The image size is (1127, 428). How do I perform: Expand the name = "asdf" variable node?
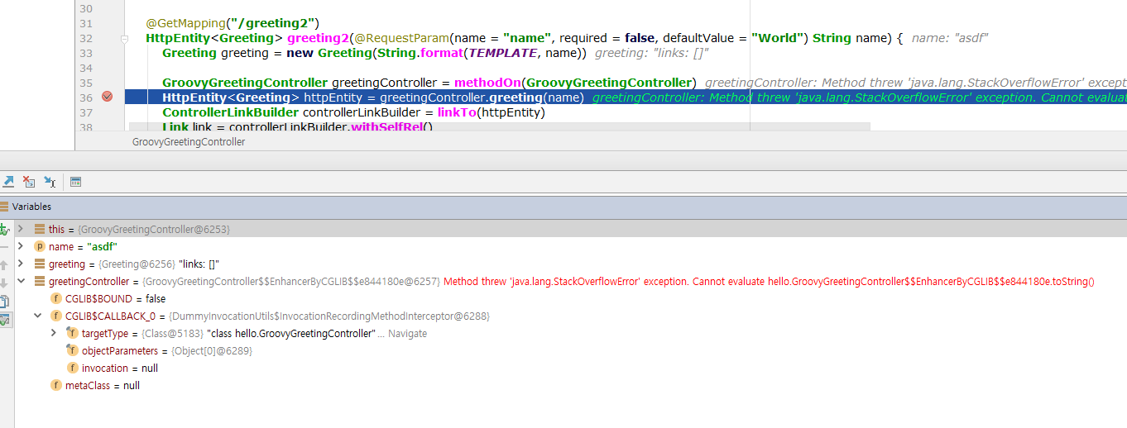pos(21,246)
